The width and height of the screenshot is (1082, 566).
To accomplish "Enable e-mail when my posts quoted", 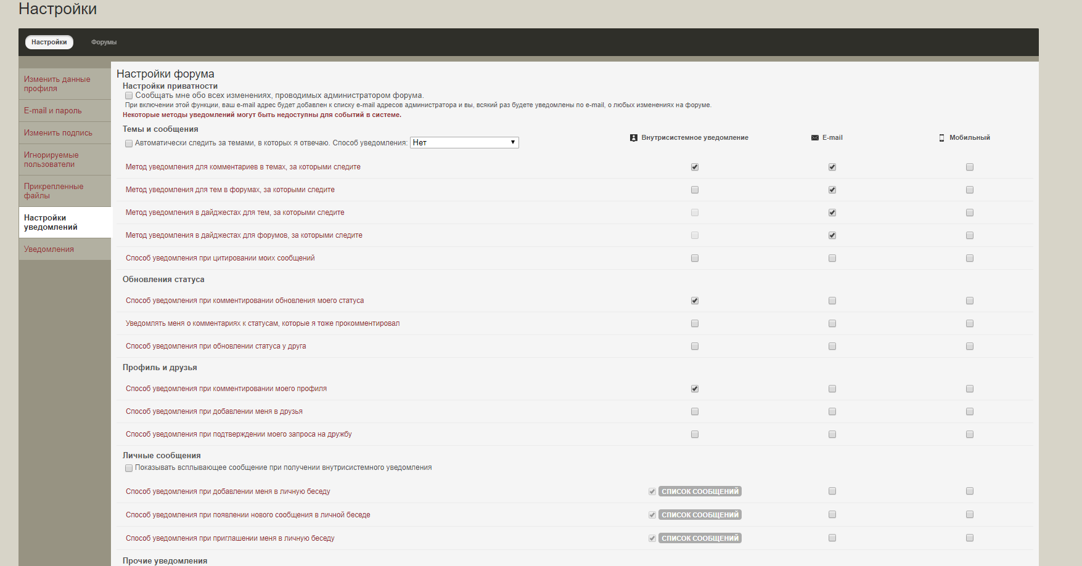I will (832, 258).
